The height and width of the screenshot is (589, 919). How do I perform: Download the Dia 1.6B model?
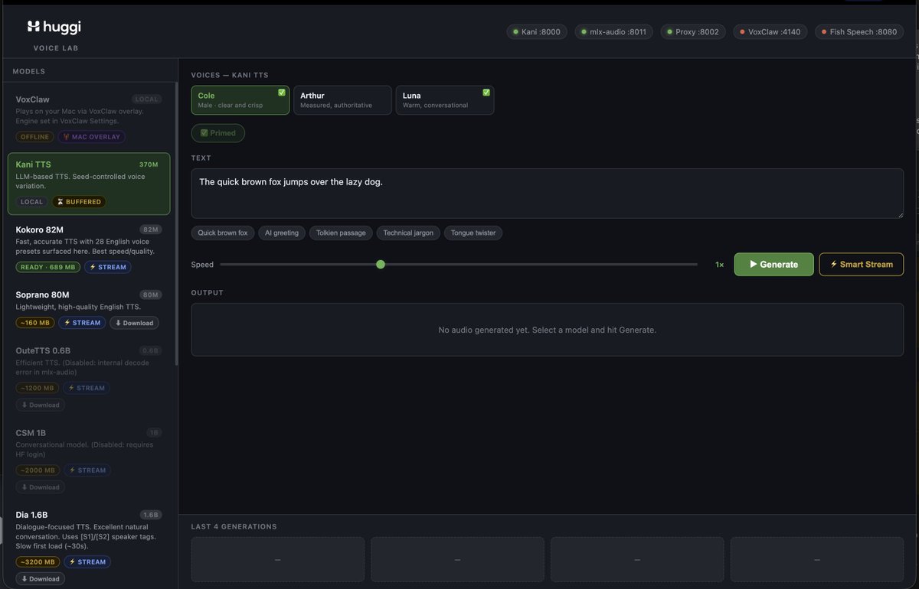point(41,579)
